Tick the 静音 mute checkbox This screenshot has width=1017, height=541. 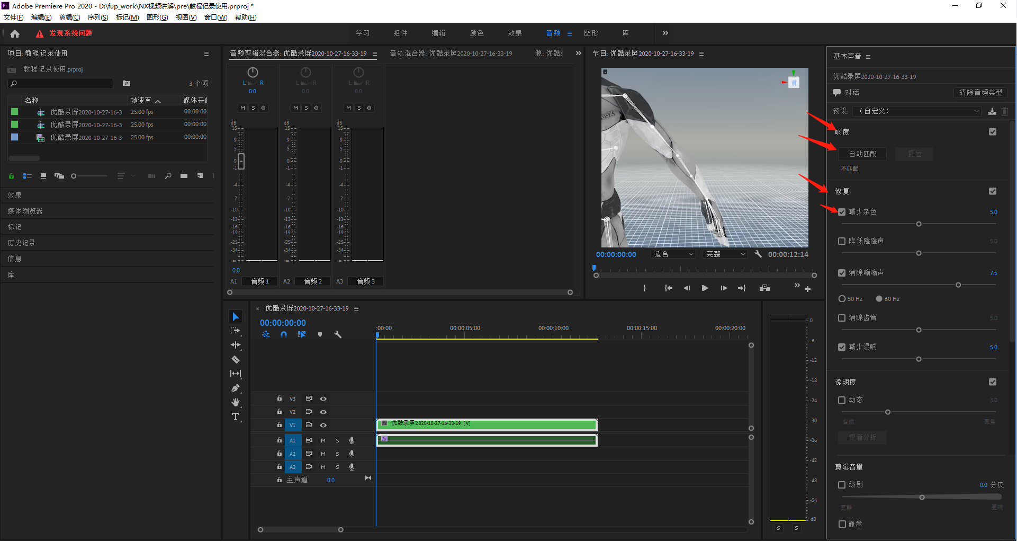(x=842, y=524)
